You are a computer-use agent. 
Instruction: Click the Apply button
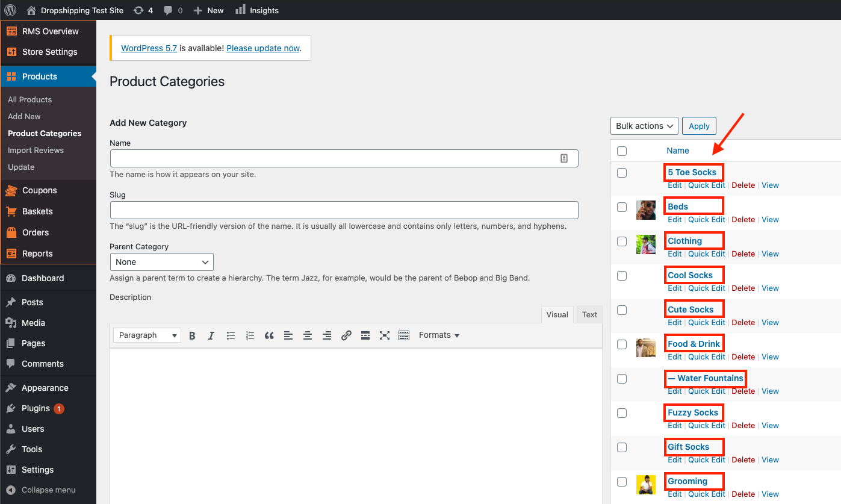click(x=699, y=126)
